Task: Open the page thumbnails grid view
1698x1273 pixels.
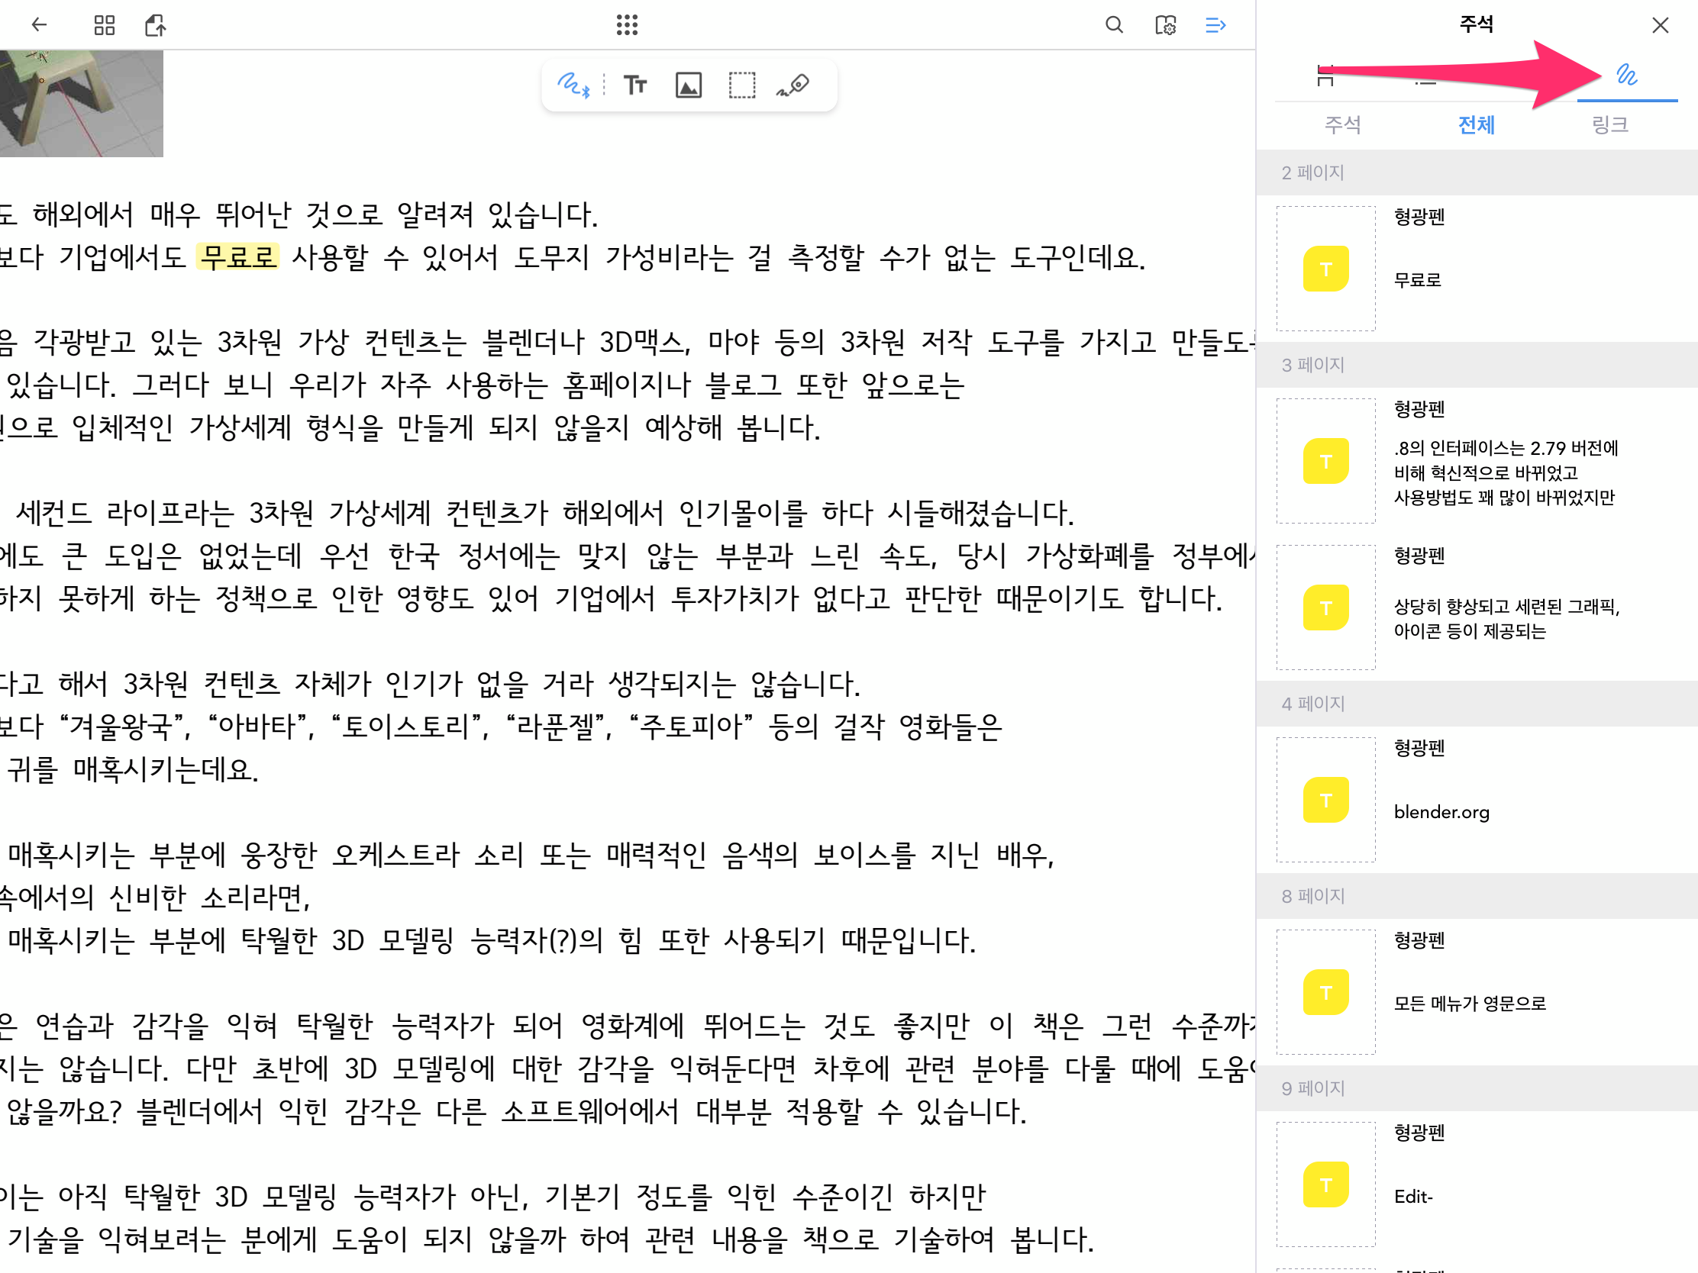Action: 105,24
